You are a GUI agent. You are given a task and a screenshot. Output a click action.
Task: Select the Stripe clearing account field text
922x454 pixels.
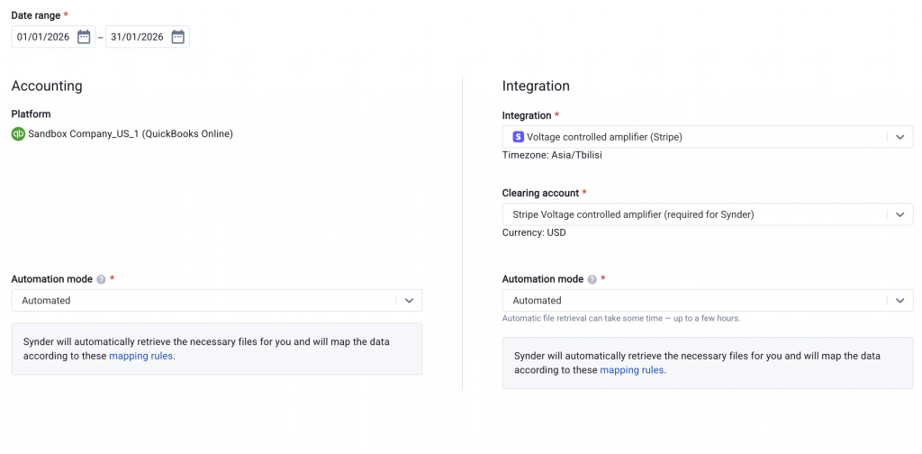tap(633, 214)
